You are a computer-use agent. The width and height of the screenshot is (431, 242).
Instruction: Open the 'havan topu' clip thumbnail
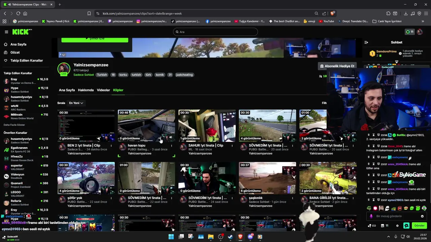tap(146, 125)
